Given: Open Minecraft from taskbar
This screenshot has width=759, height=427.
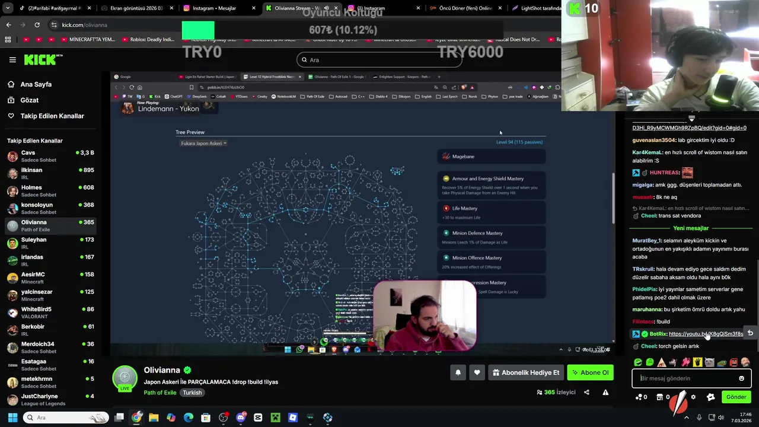Looking at the screenshot, I should click(275, 418).
